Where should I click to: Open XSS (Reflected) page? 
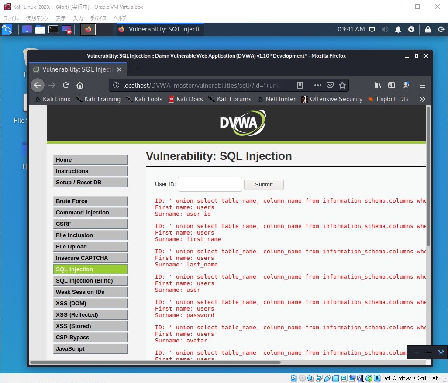(x=90, y=315)
